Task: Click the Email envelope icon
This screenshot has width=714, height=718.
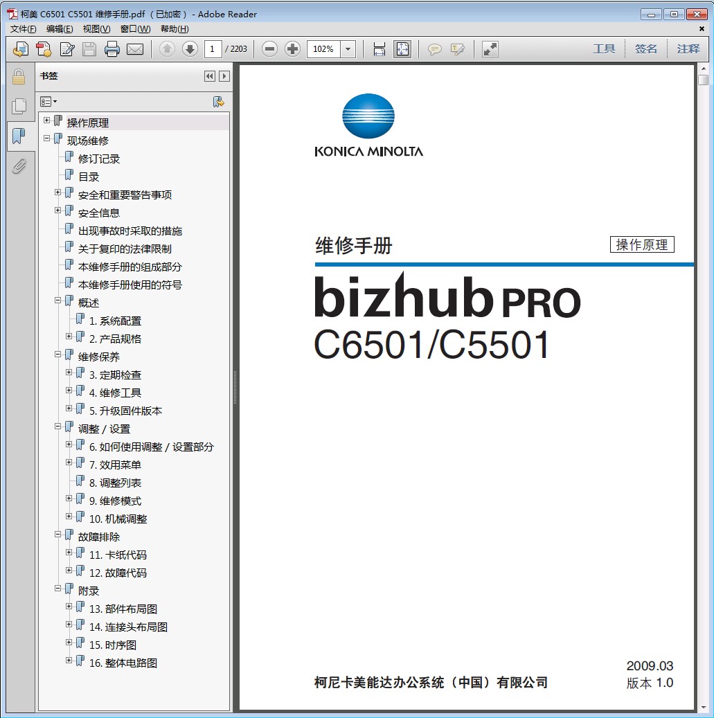Action: tap(135, 49)
